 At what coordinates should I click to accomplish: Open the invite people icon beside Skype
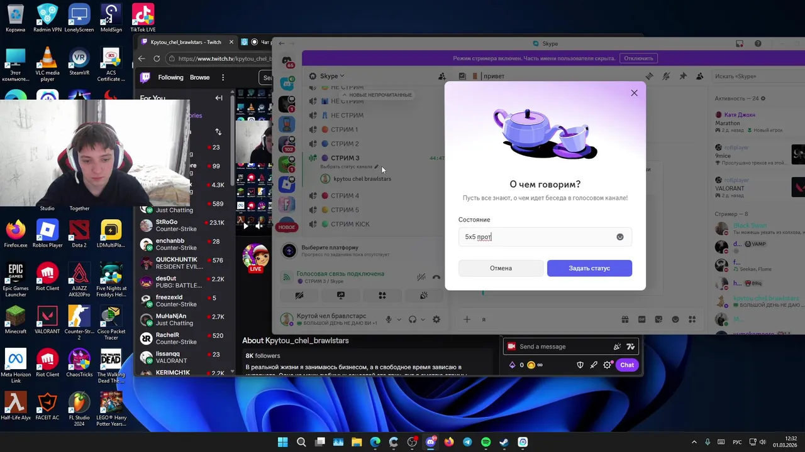pyautogui.click(x=442, y=76)
